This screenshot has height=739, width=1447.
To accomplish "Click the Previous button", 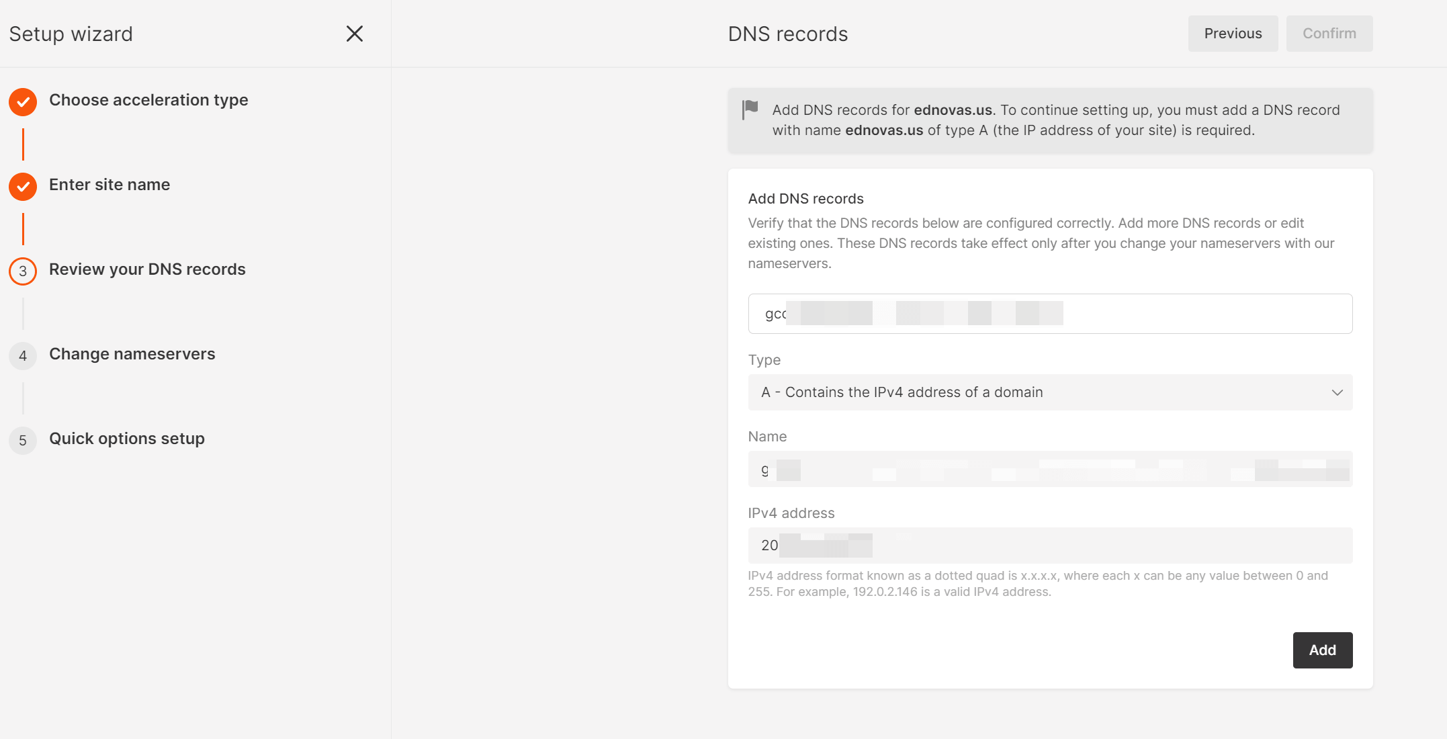I will point(1233,34).
